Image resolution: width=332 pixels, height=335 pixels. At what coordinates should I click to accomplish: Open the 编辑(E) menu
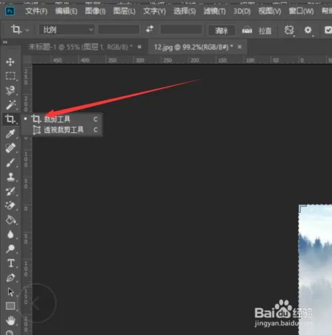point(66,11)
